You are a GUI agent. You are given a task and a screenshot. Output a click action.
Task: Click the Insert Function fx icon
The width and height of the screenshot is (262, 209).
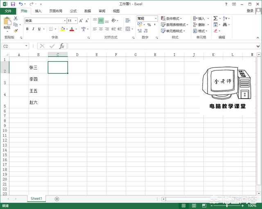click(61, 46)
